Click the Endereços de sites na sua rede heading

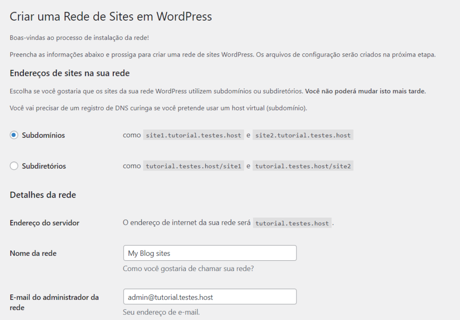pos(70,73)
